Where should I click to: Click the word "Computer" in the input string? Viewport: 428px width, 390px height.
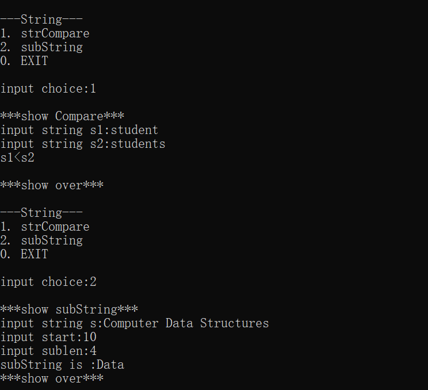coord(131,323)
